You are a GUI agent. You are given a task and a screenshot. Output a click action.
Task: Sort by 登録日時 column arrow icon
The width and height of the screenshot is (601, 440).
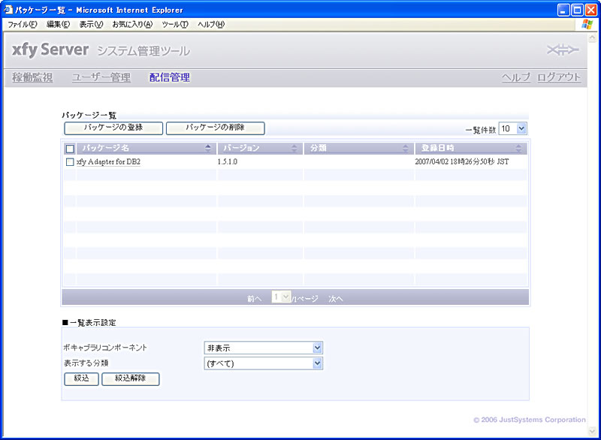(518, 149)
